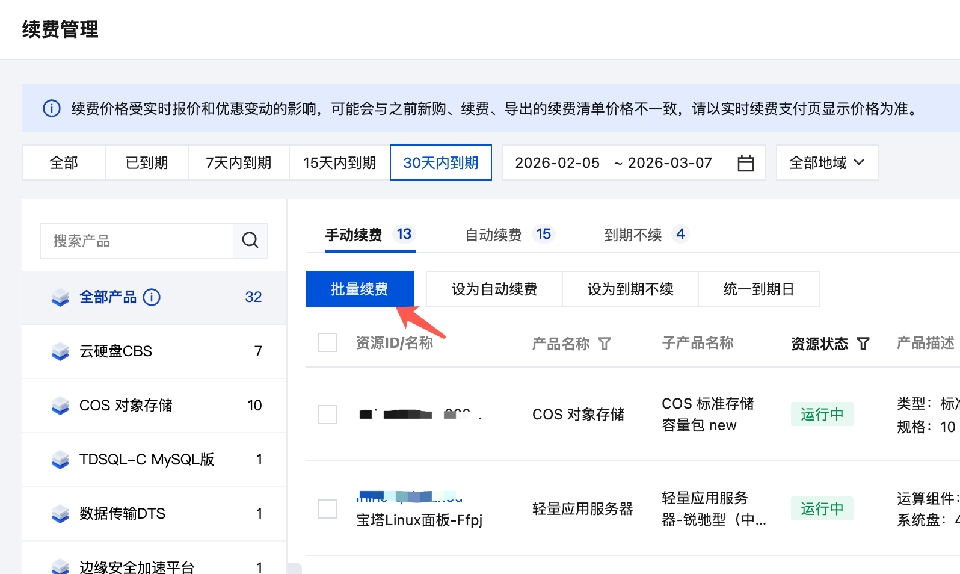Check the COS 对象存储 row checkbox
Viewport: 960px width, 574px height.
pyautogui.click(x=327, y=415)
